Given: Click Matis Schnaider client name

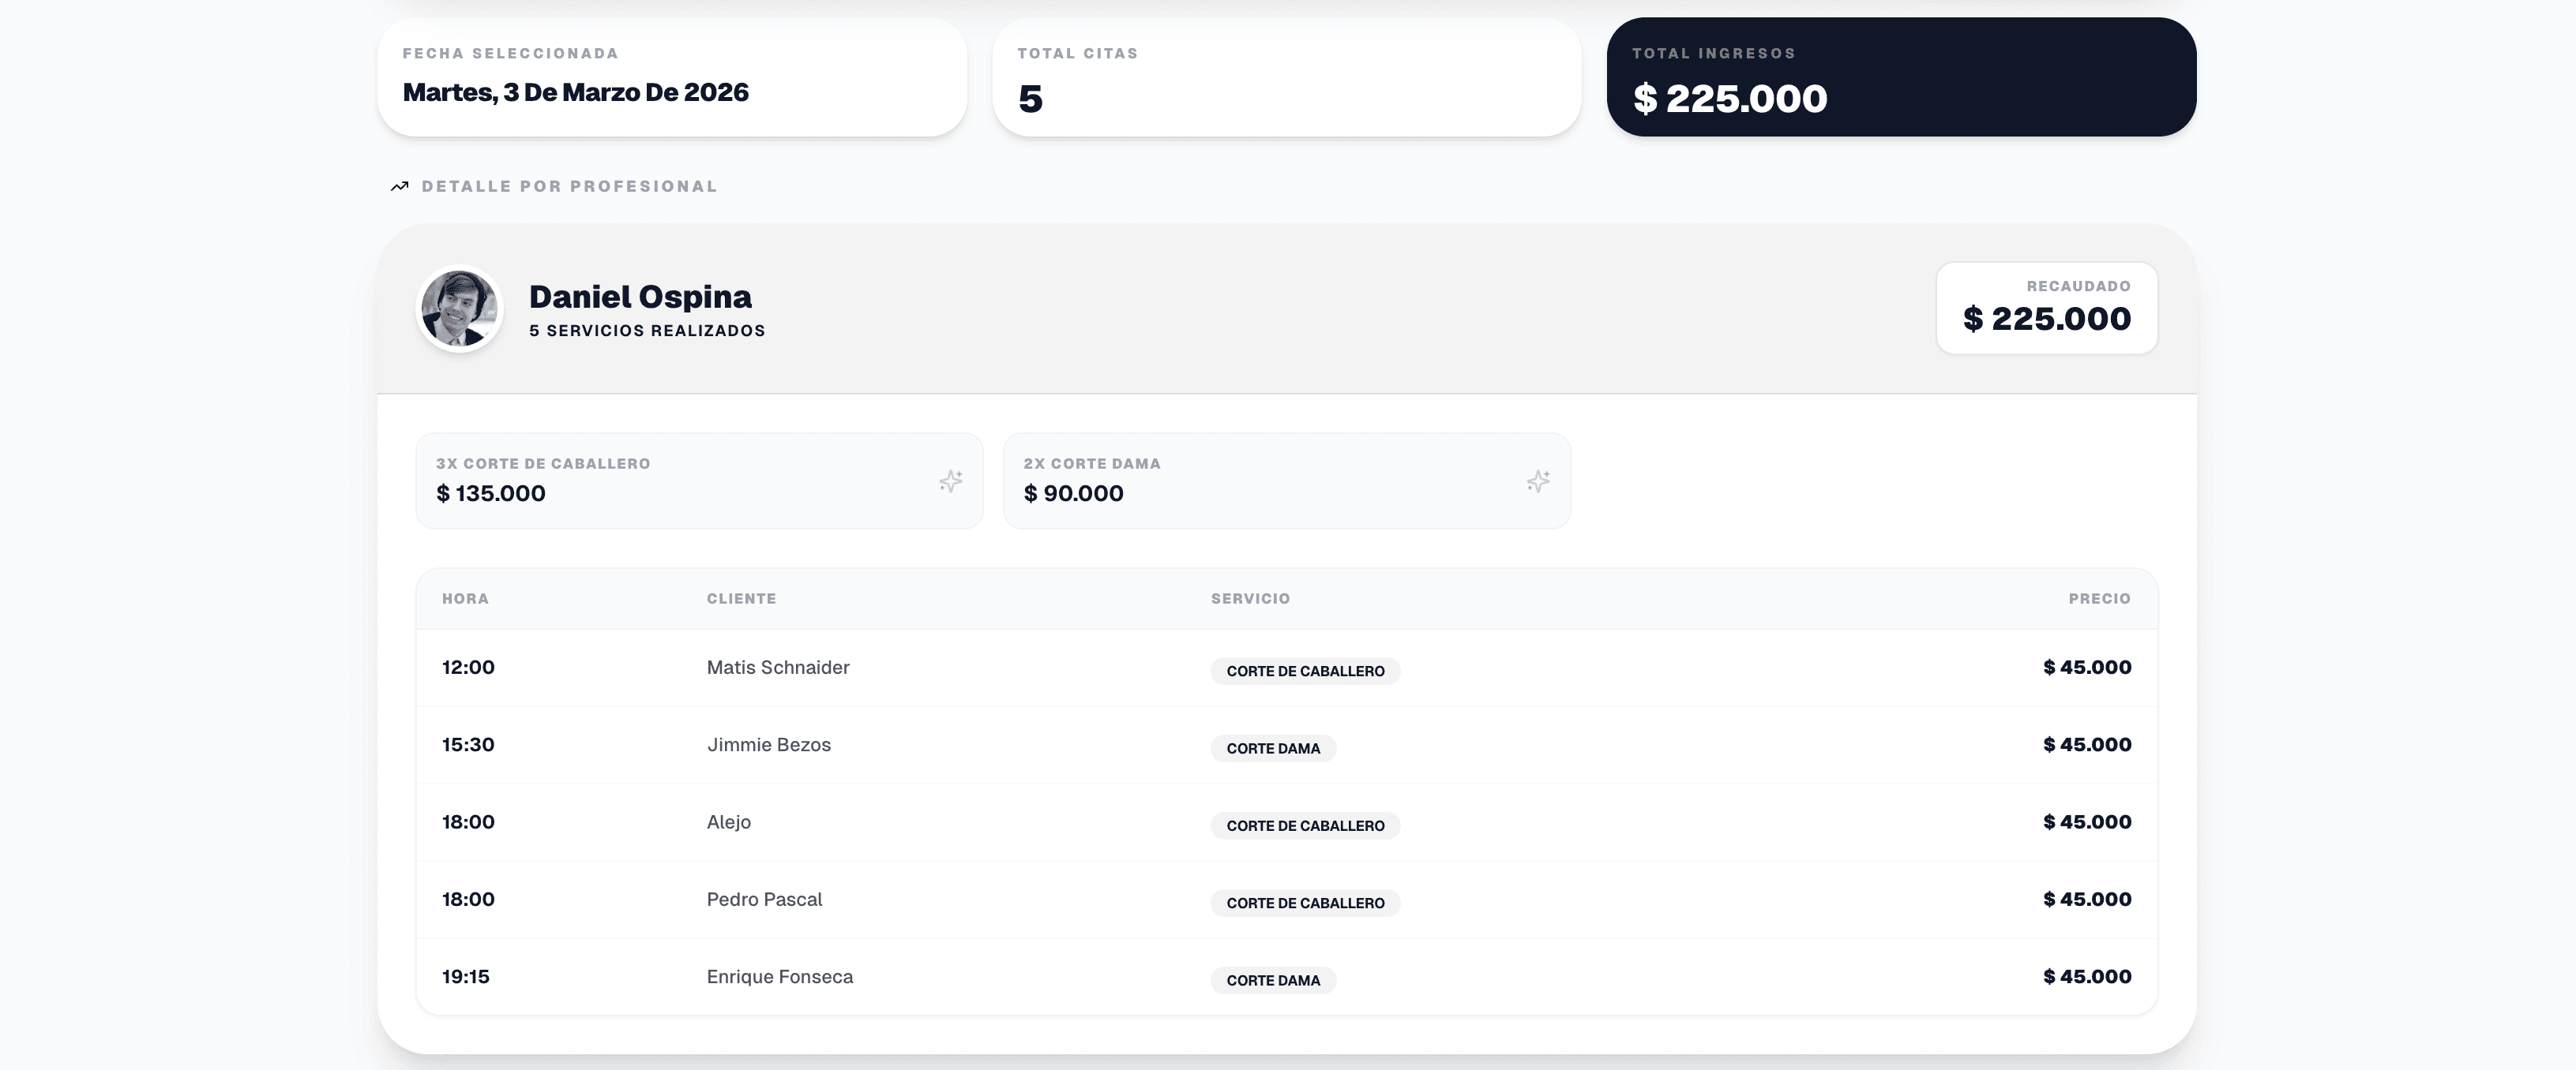Looking at the screenshot, I should click(x=778, y=668).
